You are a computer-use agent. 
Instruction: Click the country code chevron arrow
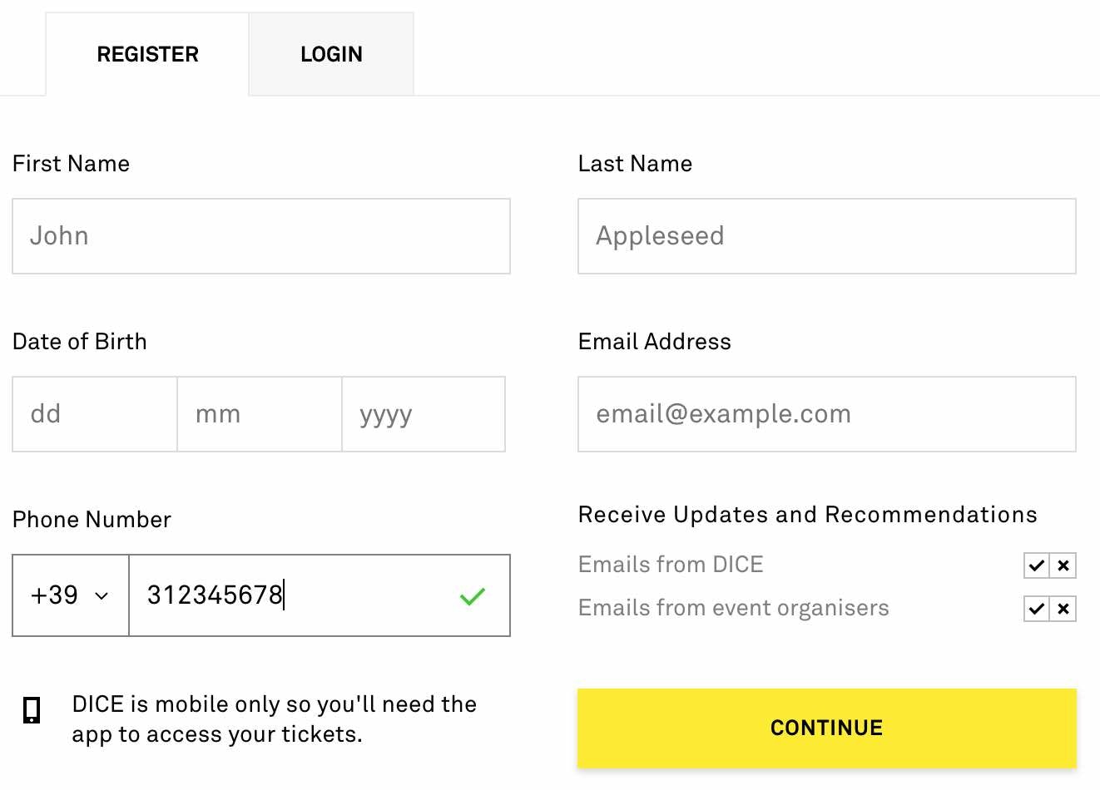(102, 596)
